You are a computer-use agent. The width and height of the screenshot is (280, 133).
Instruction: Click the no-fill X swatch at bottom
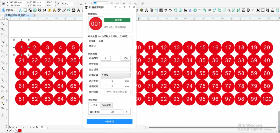click(x=17, y=131)
